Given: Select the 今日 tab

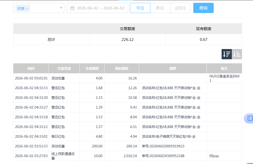Looking at the screenshot, I should (x=140, y=8).
